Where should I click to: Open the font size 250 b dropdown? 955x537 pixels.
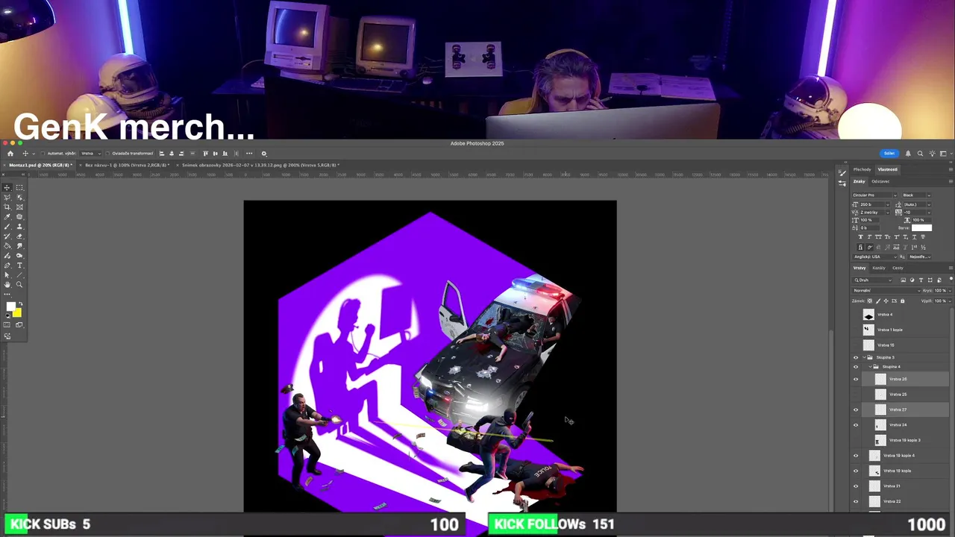click(x=888, y=204)
